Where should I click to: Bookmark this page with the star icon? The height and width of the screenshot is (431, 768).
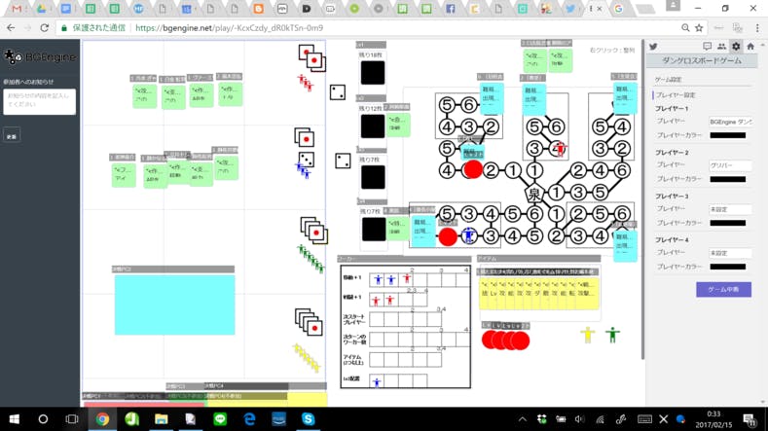699,28
